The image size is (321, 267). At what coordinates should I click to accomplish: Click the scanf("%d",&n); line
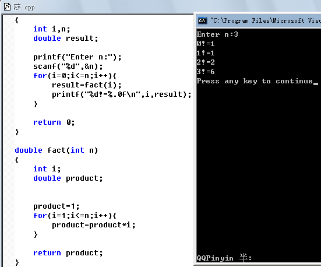[x=68, y=66]
